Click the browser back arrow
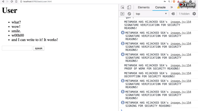The height and width of the screenshot is (111, 198). tap(3, 2)
